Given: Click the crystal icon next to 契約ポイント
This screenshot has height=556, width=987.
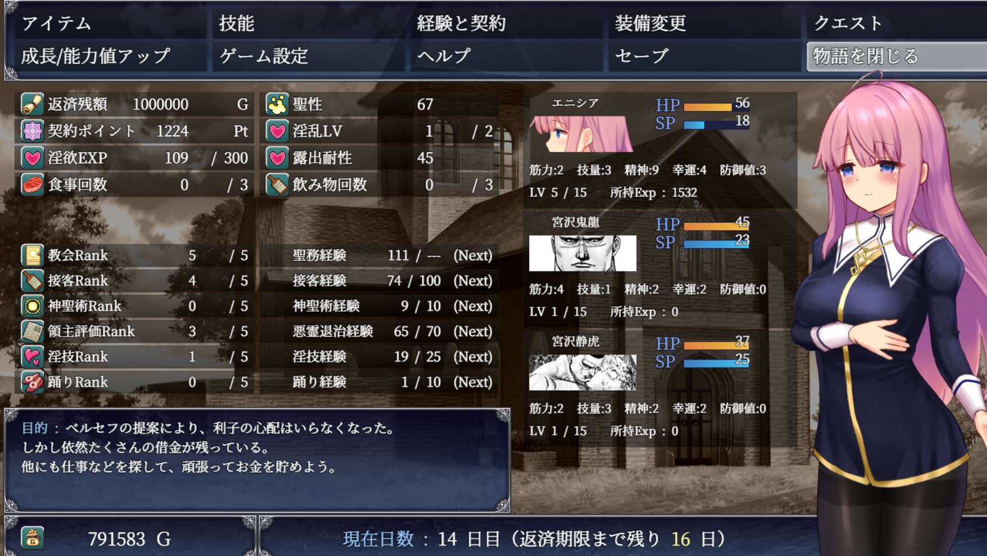Looking at the screenshot, I should pos(32,131).
